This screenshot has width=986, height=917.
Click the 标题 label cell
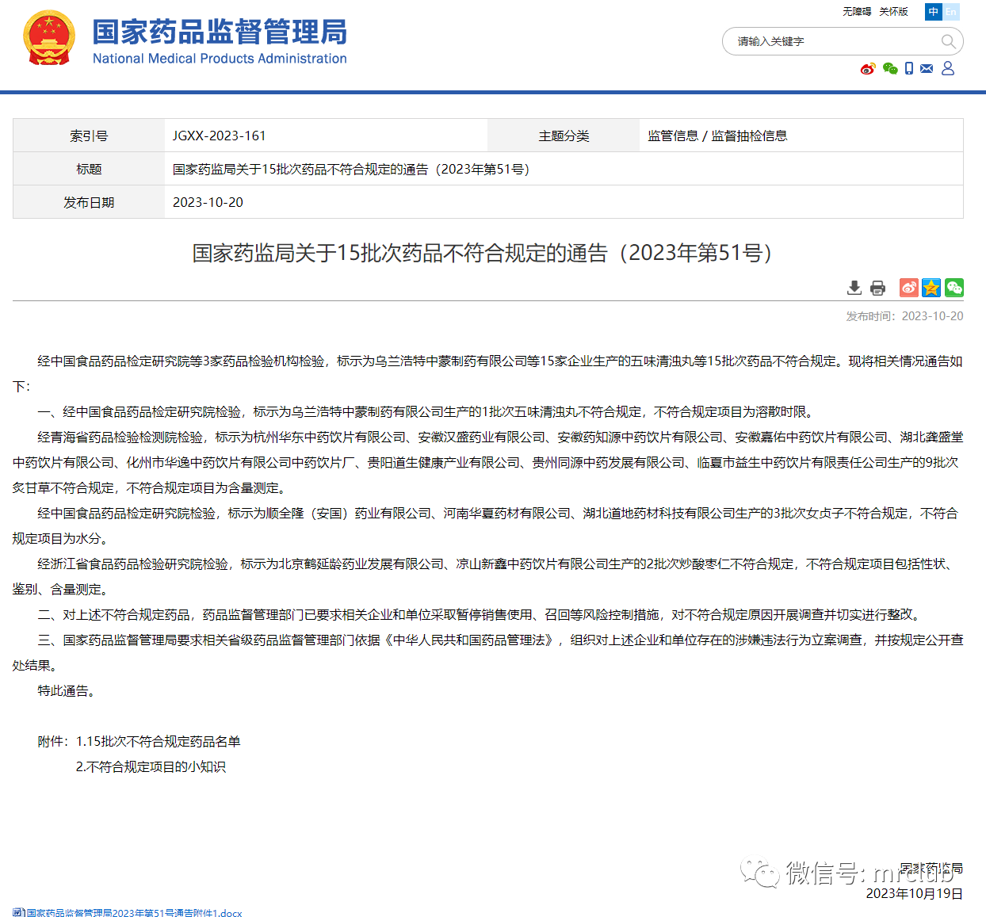click(89, 169)
